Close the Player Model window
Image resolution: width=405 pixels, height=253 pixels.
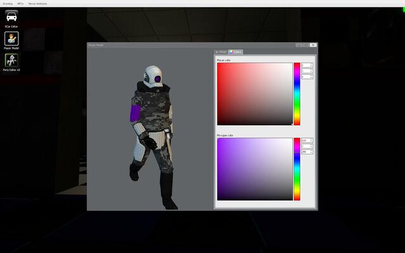coord(313,45)
